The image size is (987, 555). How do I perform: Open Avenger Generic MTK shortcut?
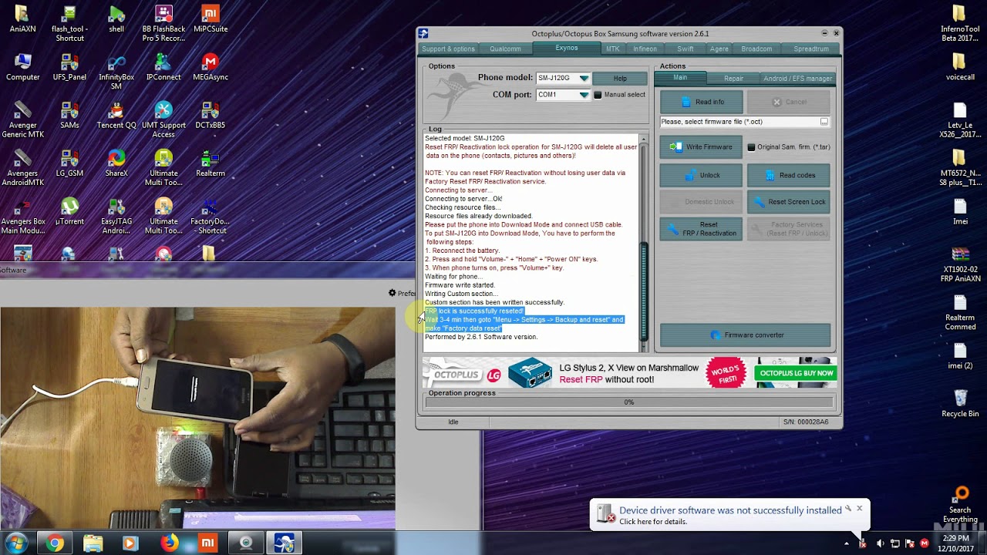pos(22,119)
